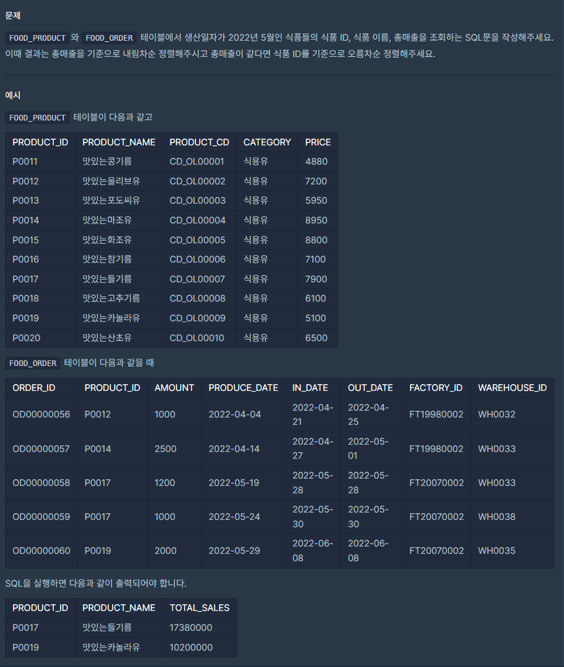
Task: Click FOOD_ORDER label above order table
Action: 33,363
